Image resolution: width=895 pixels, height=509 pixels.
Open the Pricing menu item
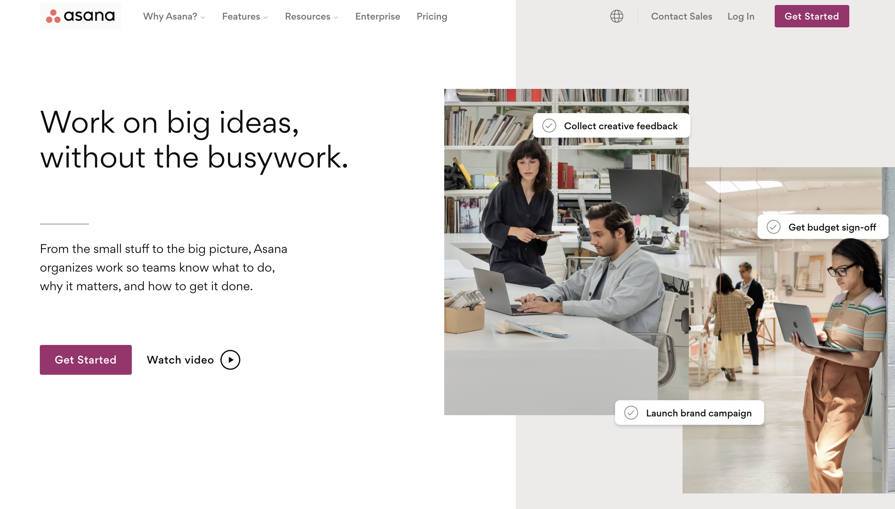[431, 16]
